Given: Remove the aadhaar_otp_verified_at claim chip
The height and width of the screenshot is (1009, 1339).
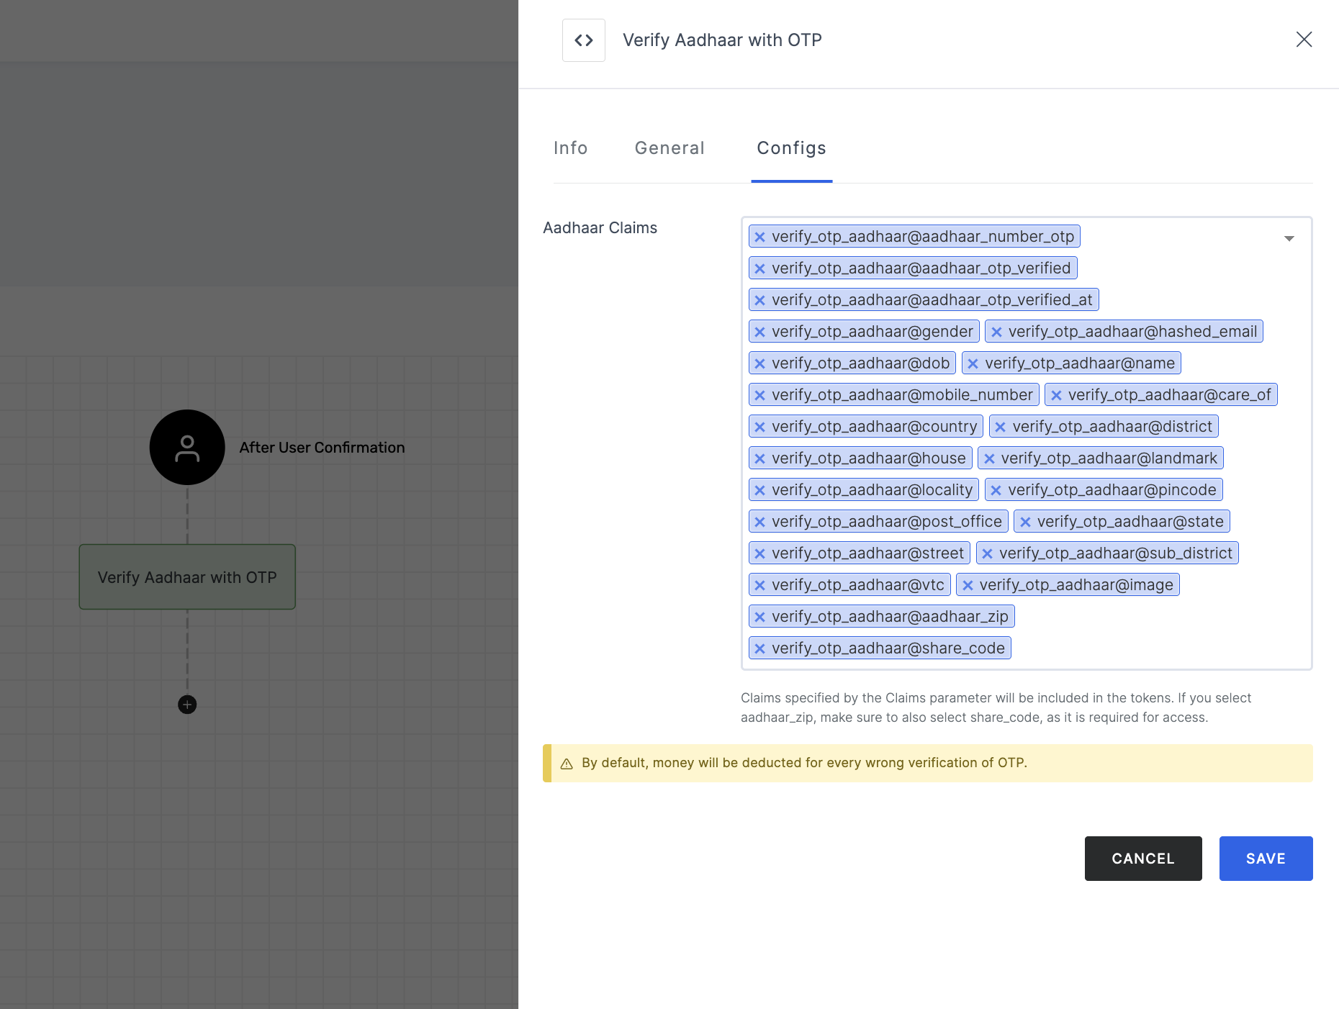Looking at the screenshot, I should click(x=759, y=300).
